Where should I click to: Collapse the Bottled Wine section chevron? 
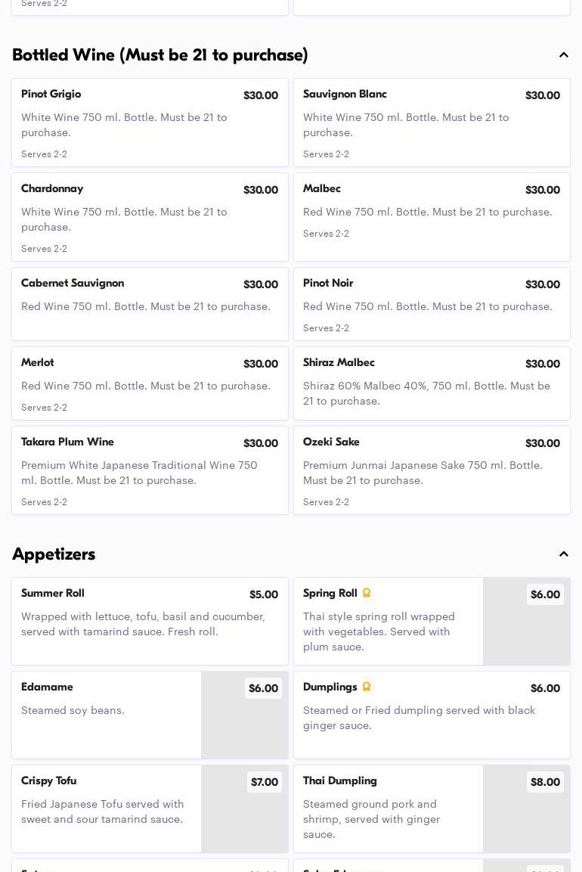click(563, 55)
